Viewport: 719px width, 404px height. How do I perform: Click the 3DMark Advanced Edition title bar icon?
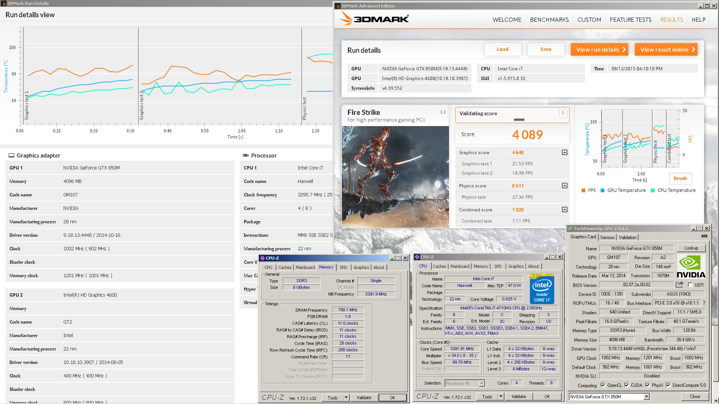coord(337,6)
